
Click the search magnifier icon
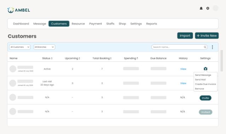[205, 47]
